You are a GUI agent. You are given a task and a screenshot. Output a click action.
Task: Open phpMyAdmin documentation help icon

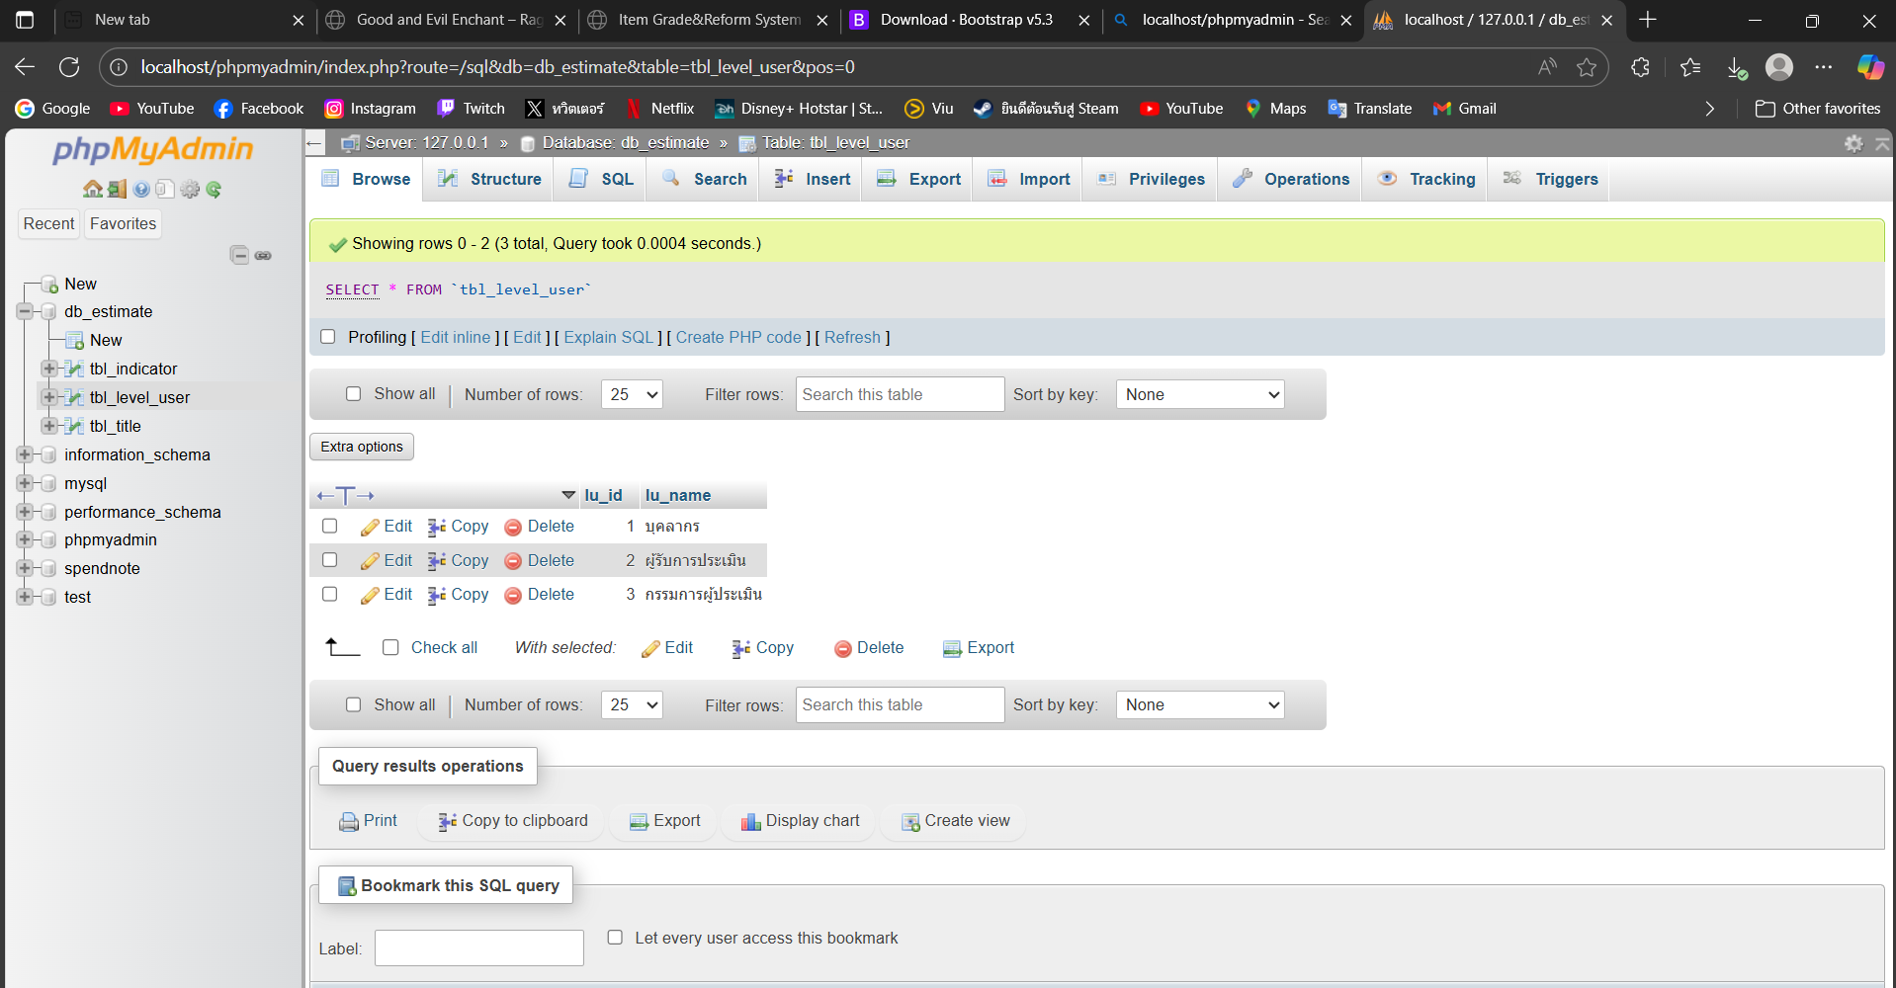click(x=141, y=189)
